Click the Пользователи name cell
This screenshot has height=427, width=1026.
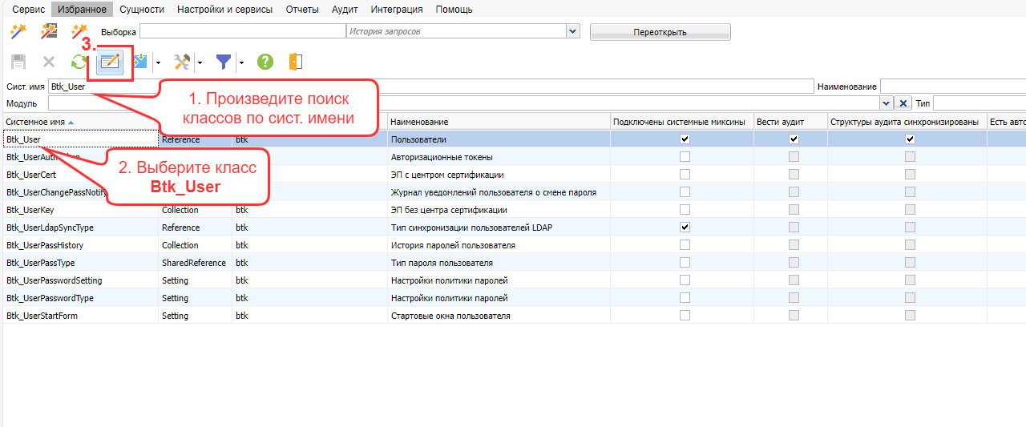pyautogui.click(x=499, y=139)
